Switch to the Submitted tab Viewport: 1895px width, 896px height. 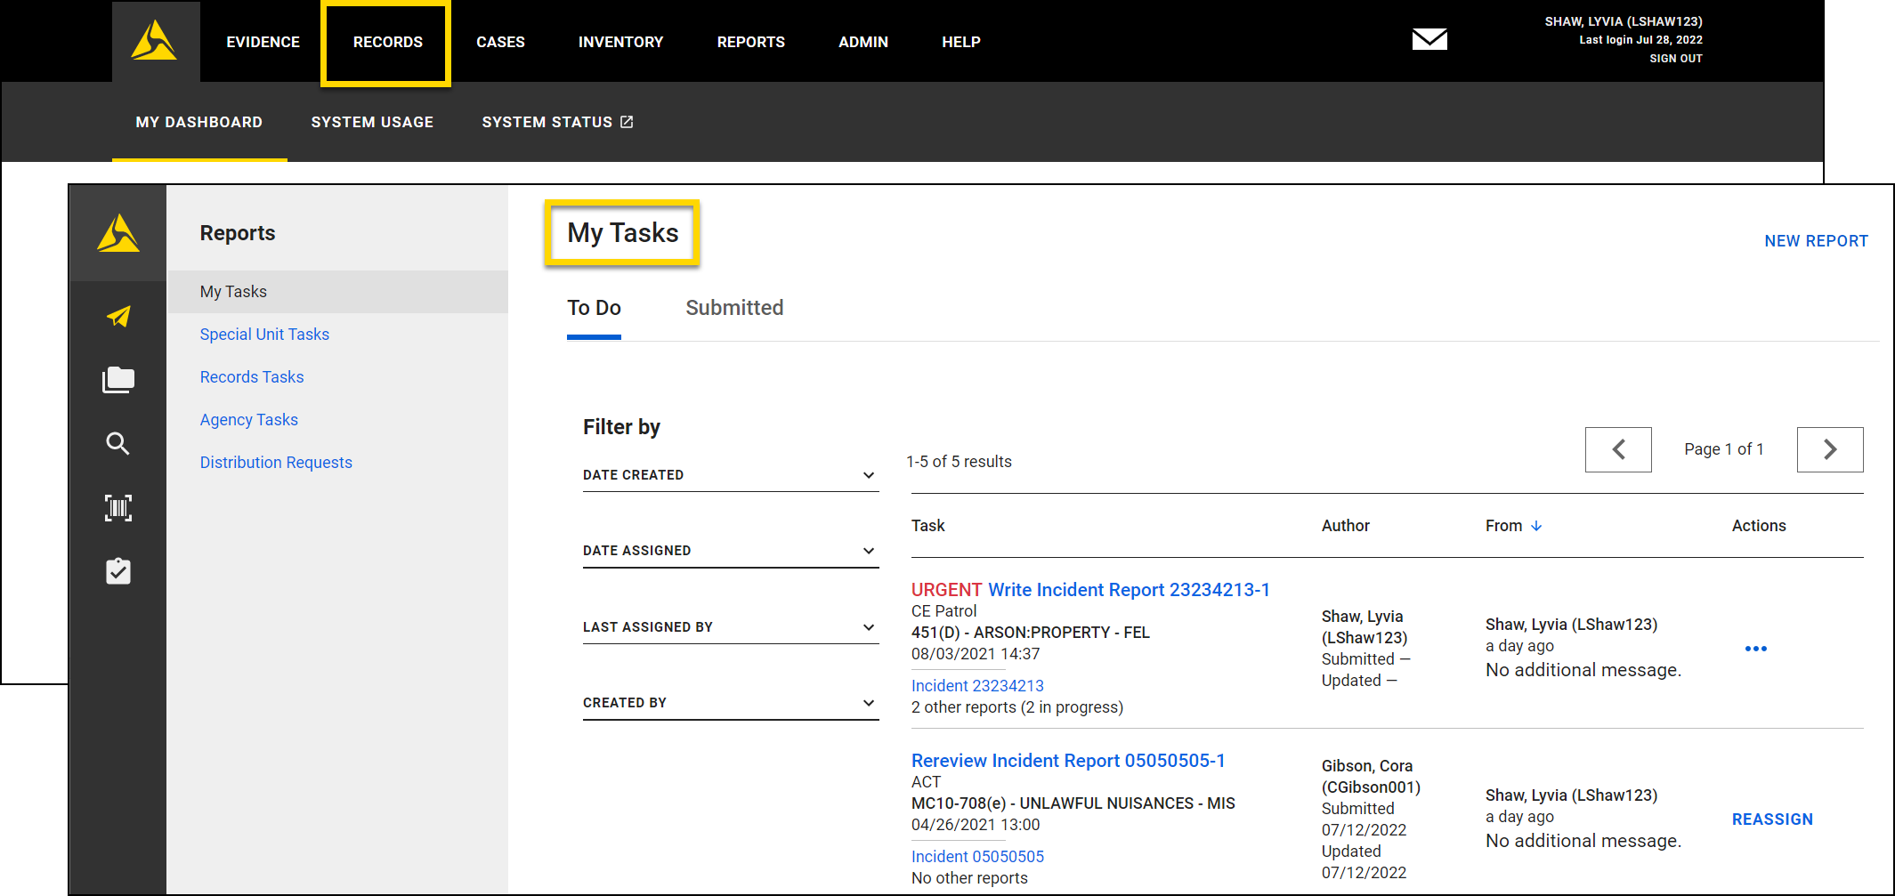734,308
